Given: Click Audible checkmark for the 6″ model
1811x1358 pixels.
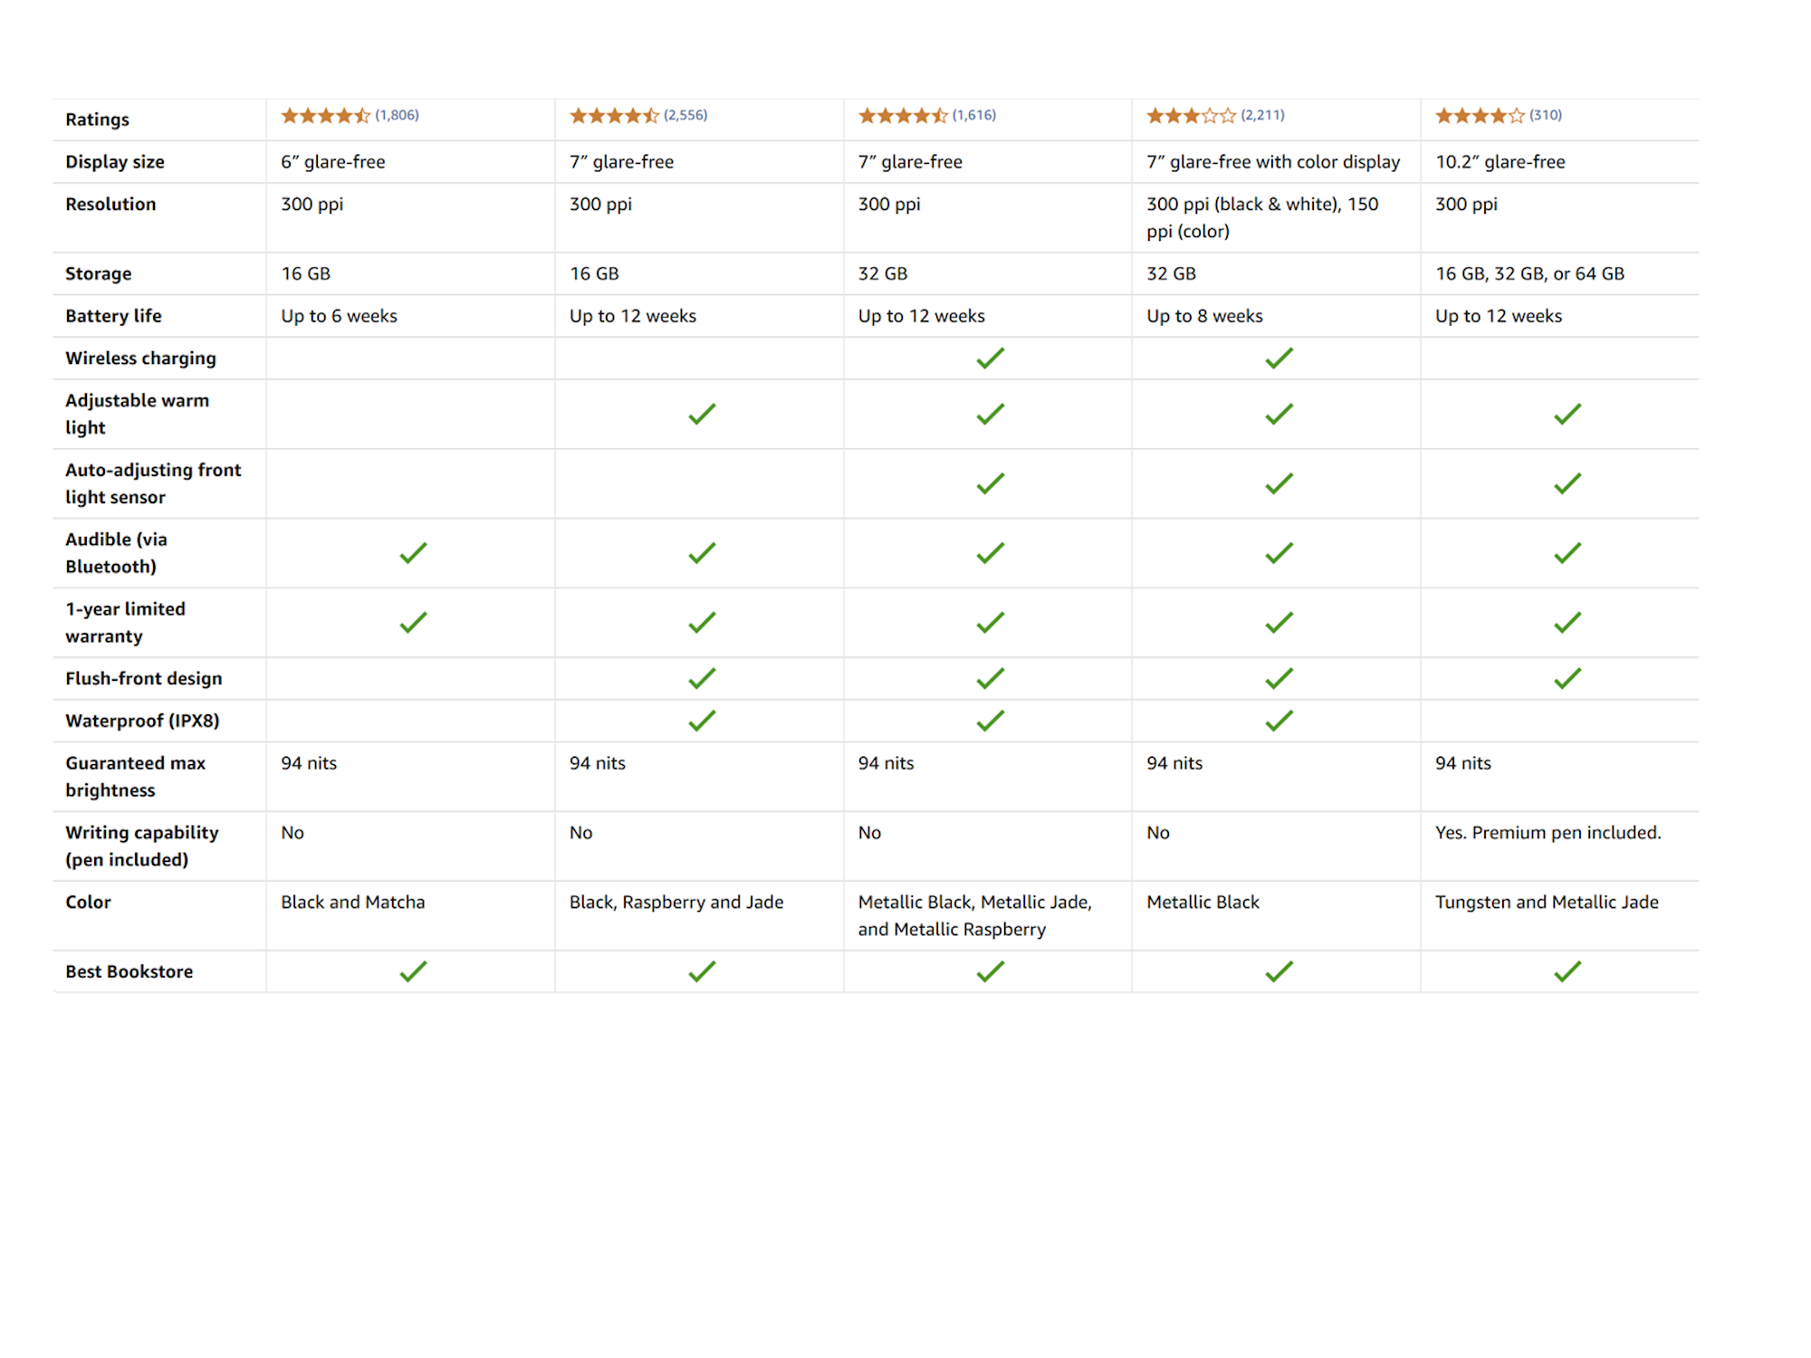Looking at the screenshot, I should click(413, 553).
